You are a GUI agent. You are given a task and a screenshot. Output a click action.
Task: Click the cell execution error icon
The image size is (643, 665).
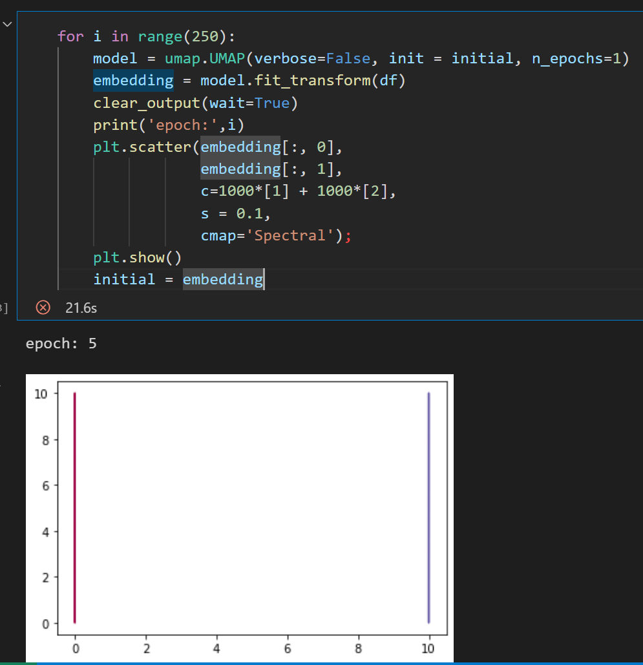pyautogui.click(x=44, y=308)
